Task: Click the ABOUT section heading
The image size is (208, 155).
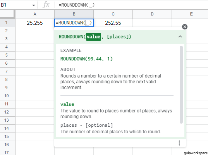Action: tap(68, 69)
